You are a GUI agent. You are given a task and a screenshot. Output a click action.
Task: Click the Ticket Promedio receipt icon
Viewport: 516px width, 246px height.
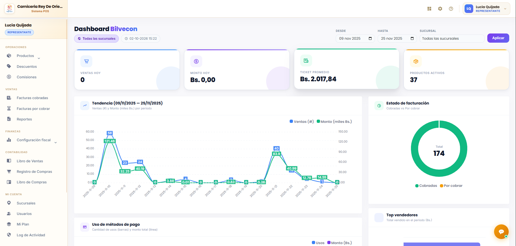(306, 60)
